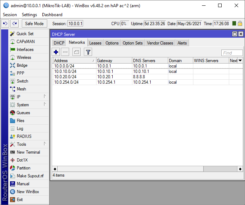Open the Session menu
The width and height of the screenshot is (245, 205).
10,15
